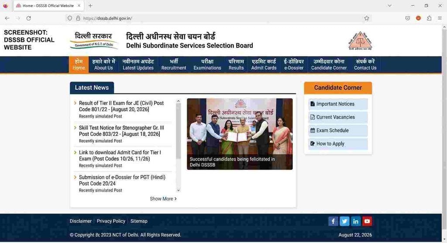Open the Admit Cards menu
447x243 pixels.
[264, 64]
